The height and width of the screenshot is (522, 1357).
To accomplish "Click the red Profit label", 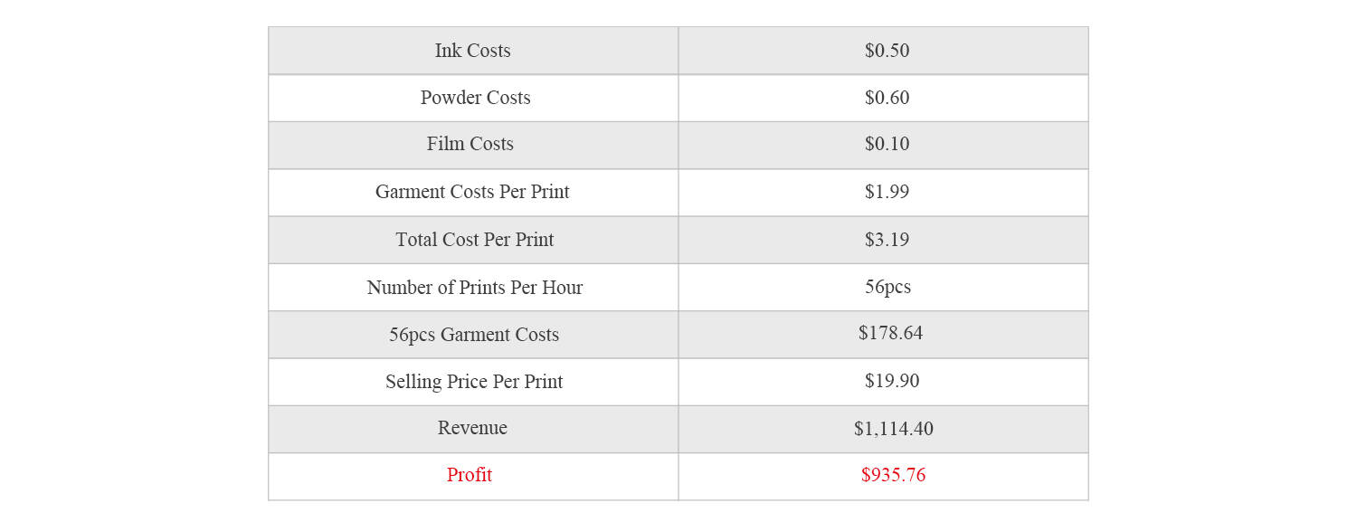I will (470, 475).
